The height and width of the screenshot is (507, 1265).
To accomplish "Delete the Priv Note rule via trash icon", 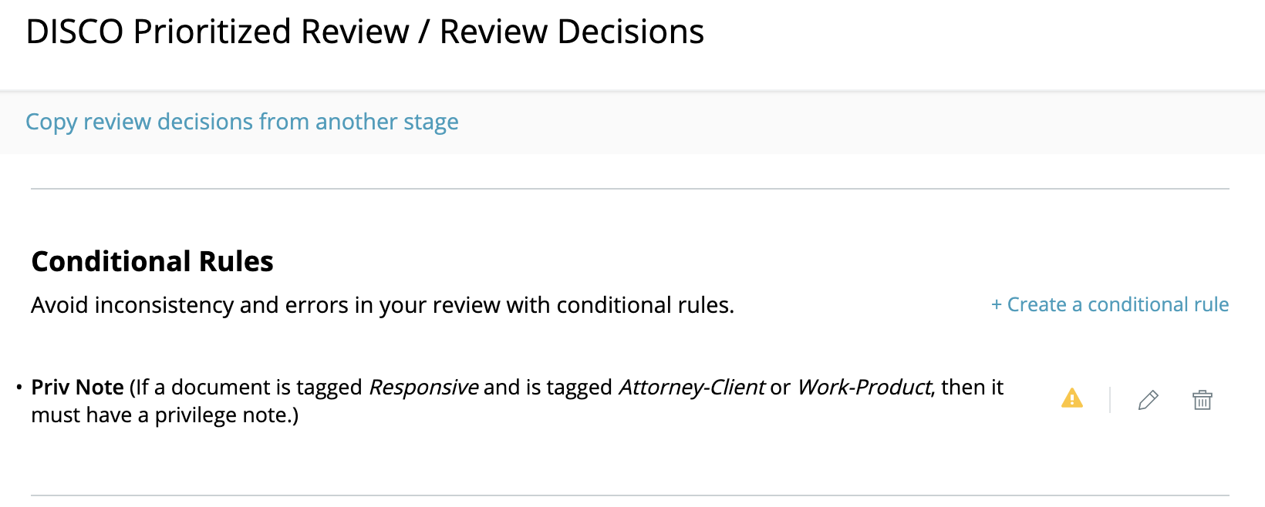I will (x=1203, y=400).
